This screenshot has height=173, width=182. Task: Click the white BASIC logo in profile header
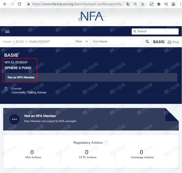pos(12,55)
